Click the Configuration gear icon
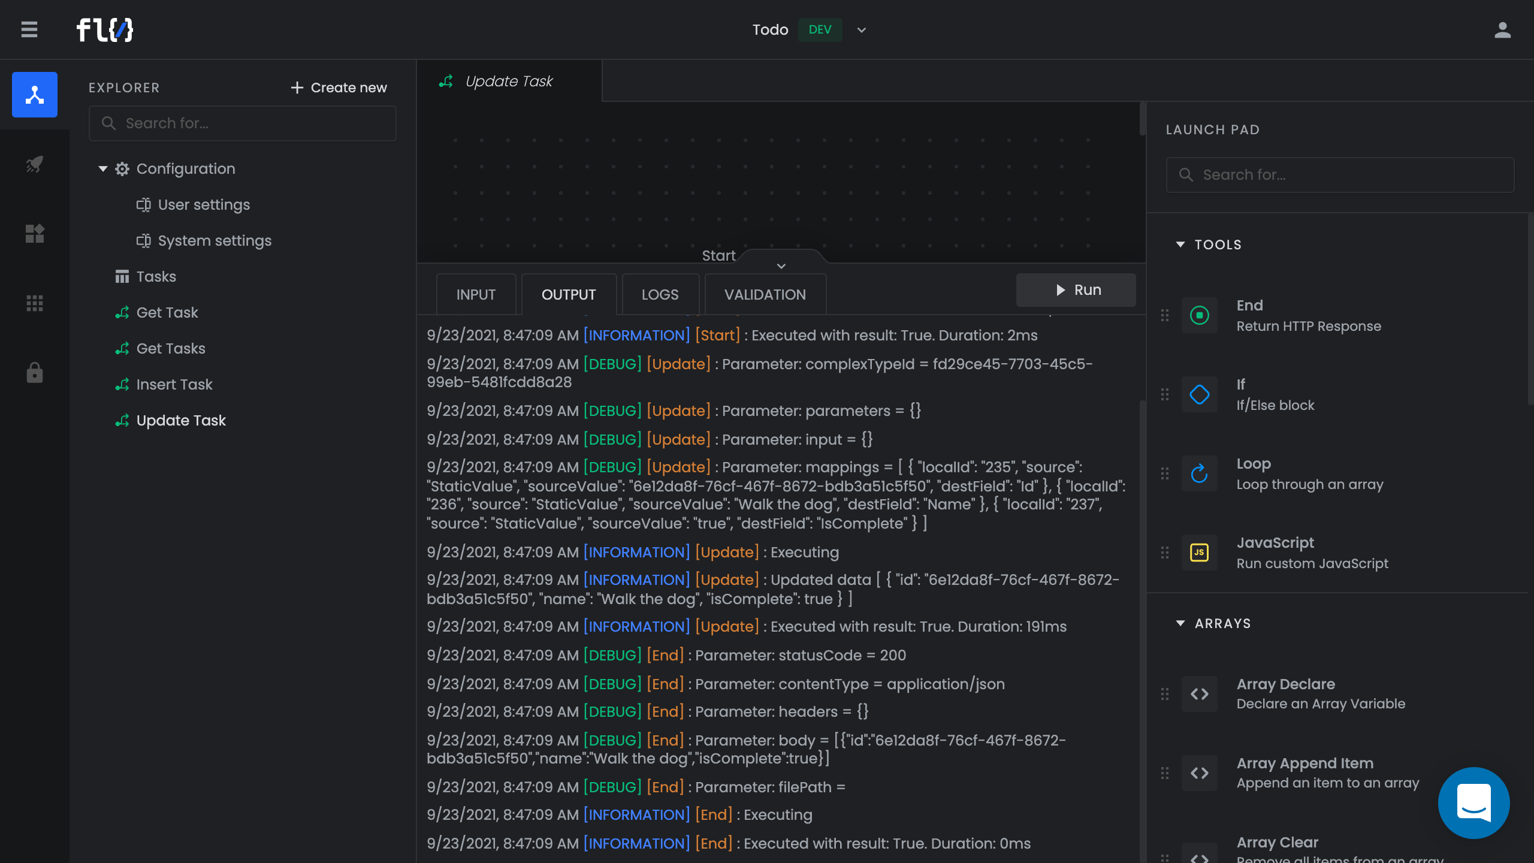Image resolution: width=1534 pixels, height=863 pixels. [x=122, y=169]
